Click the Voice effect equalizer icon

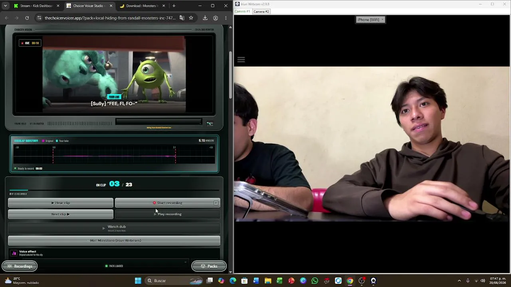pyautogui.click(x=14, y=253)
